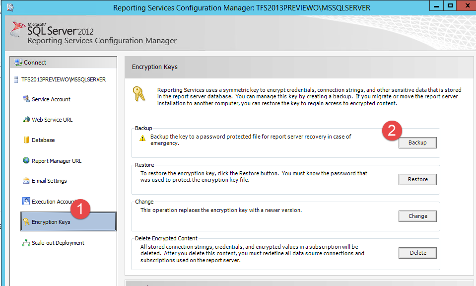Click the Change button
Viewport: 476px width, 286px height.
coord(417,216)
